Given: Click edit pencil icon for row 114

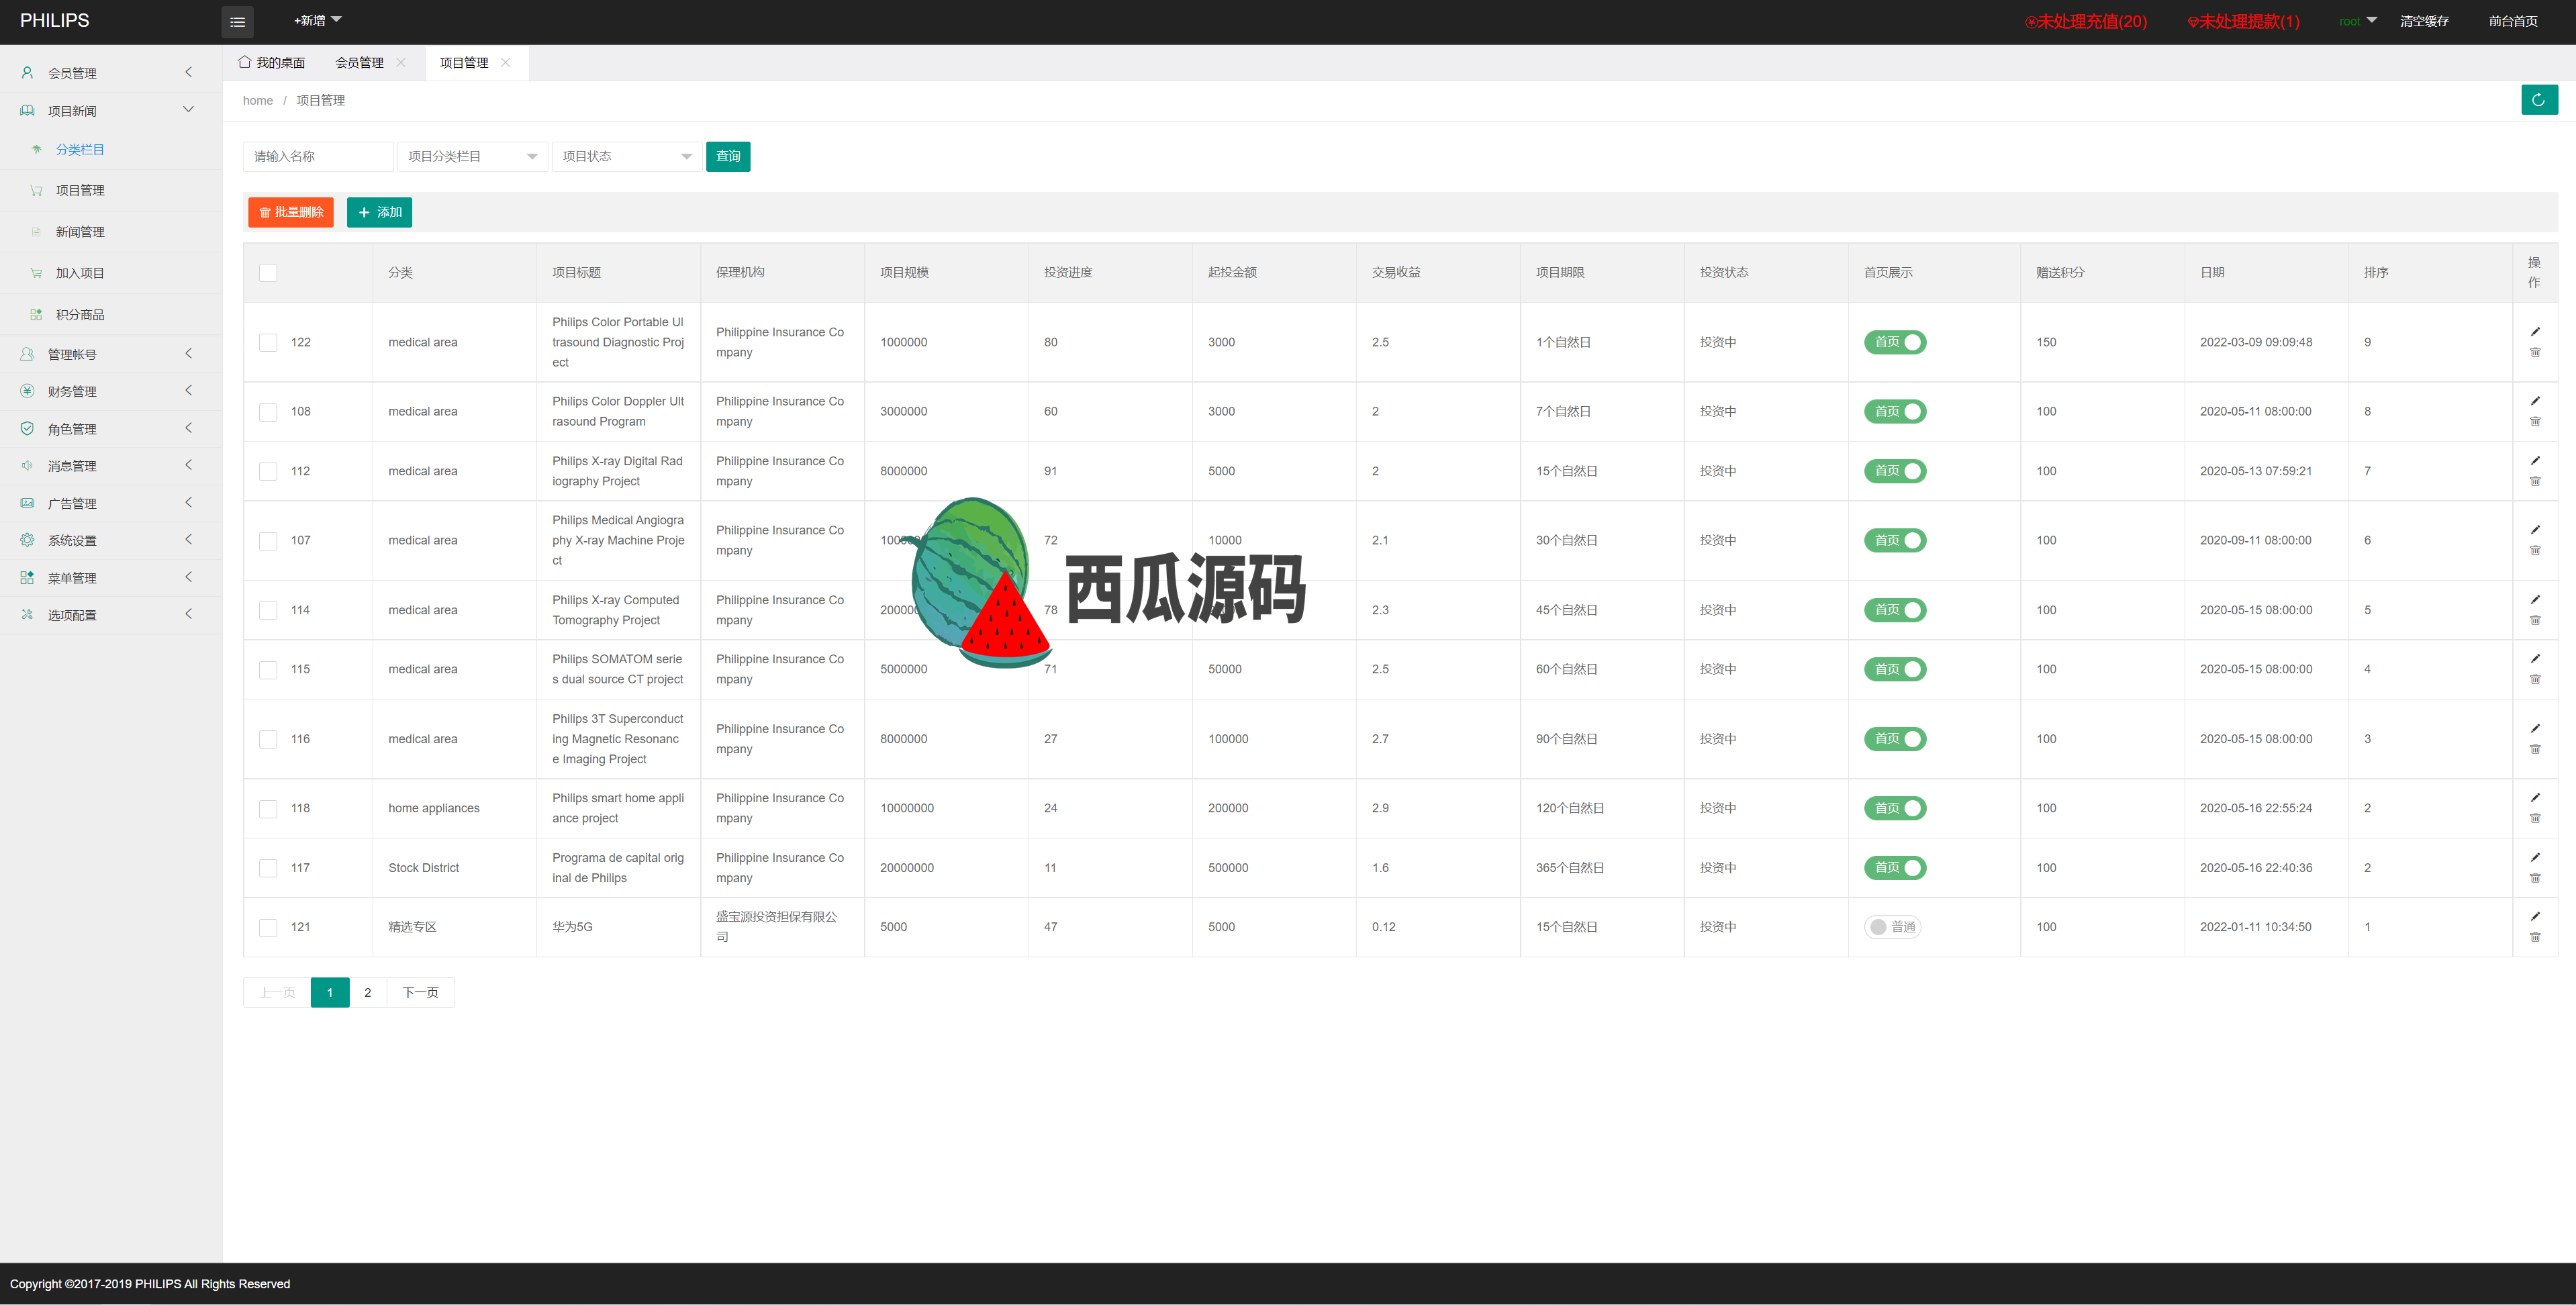Looking at the screenshot, I should coord(2535,599).
